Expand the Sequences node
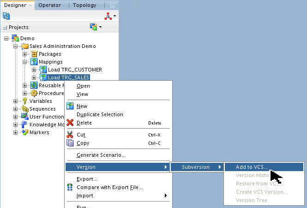307x208 pixels. (16, 109)
